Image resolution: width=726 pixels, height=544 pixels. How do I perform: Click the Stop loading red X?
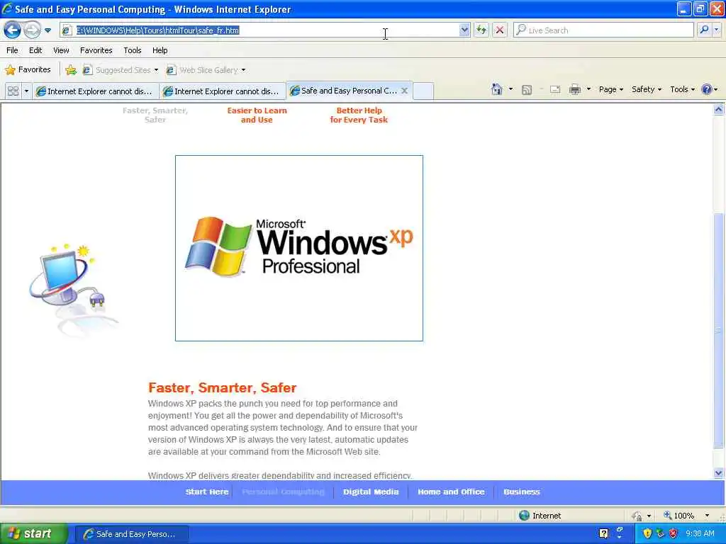pos(500,30)
